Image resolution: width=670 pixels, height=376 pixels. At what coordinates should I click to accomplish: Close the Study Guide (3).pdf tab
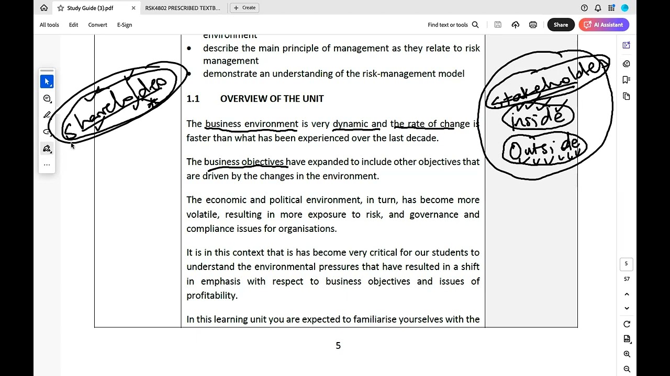(133, 8)
